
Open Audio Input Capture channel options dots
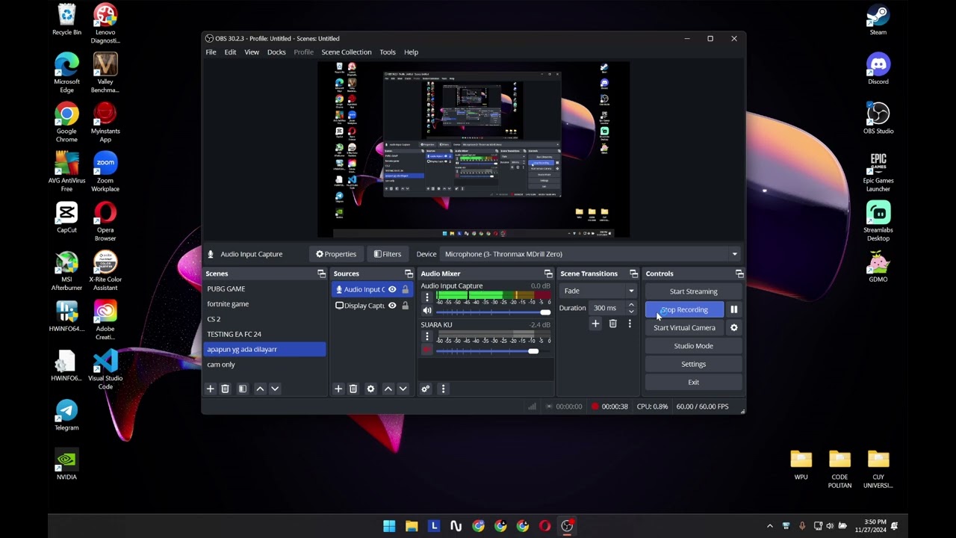click(x=427, y=297)
